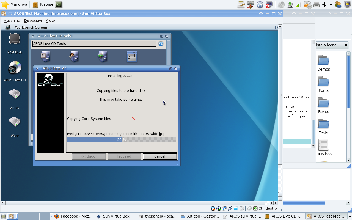The width and height of the screenshot is (352, 220).
Task: Click the file manager vertical scrollbar down arrow
Action: tap(348, 160)
